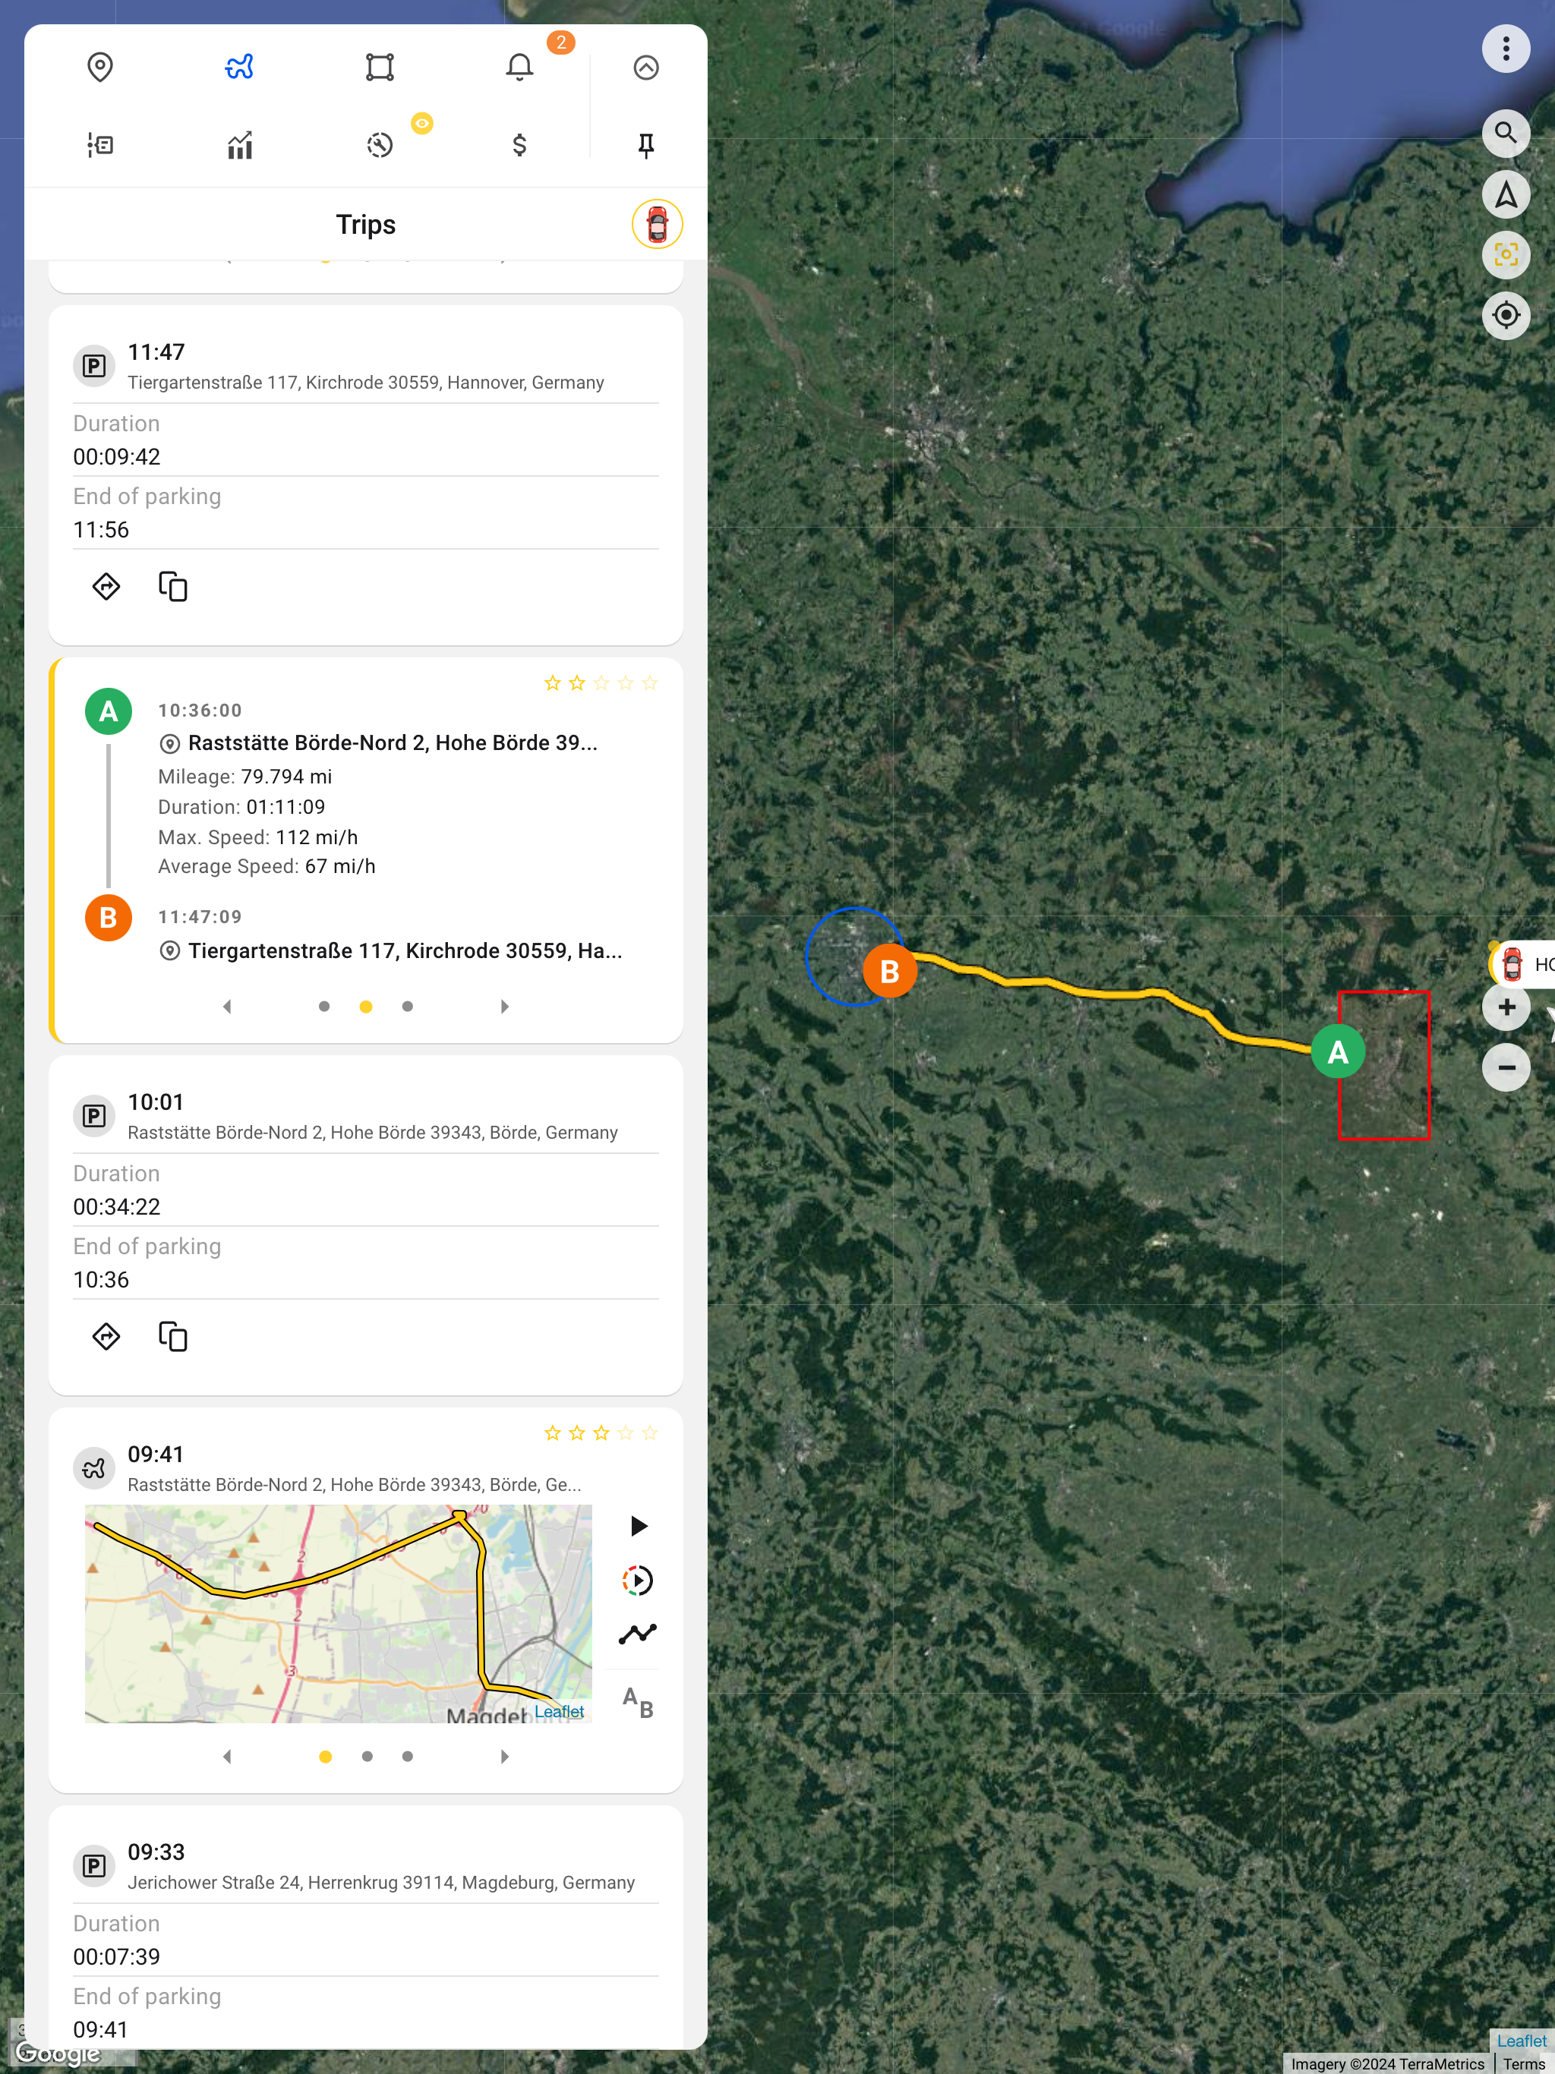Select the geofence zones icon
1555x2074 pixels.
pyautogui.click(x=380, y=68)
